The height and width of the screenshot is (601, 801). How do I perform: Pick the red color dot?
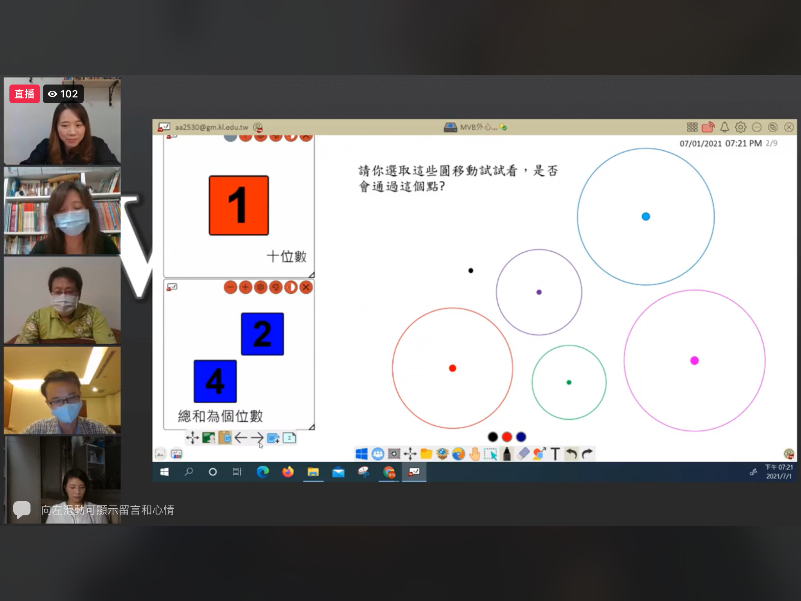click(x=507, y=437)
